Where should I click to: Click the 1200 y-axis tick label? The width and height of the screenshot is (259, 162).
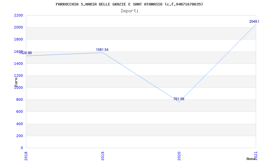coord(18,76)
